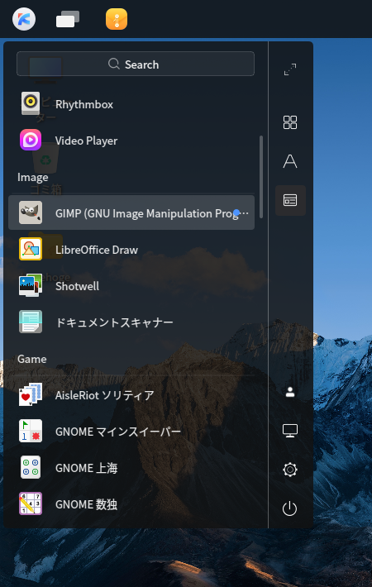372x587 pixels.
Task: Click the app list scrollbar
Action: pyautogui.click(x=261, y=177)
